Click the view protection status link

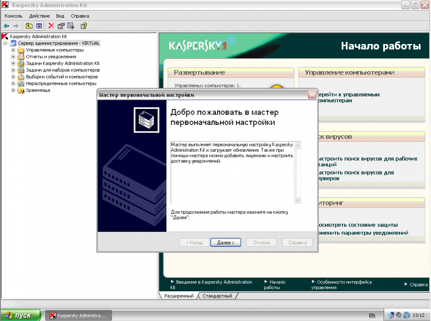(x=358, y=225)
